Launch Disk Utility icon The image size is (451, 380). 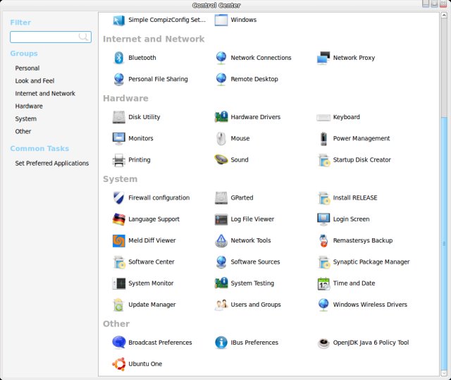point(118,117)
